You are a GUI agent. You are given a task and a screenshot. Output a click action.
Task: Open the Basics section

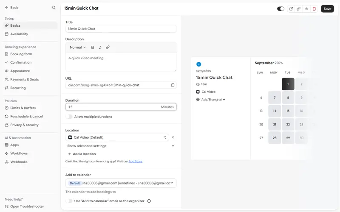click(30, 25)
